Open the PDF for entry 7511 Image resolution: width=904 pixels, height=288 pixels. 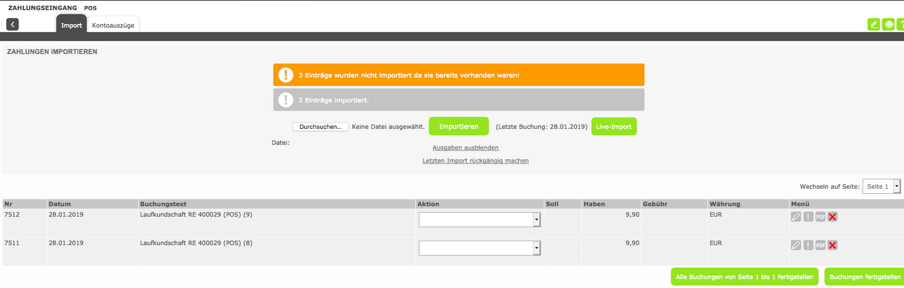click(x=821, y=245)
